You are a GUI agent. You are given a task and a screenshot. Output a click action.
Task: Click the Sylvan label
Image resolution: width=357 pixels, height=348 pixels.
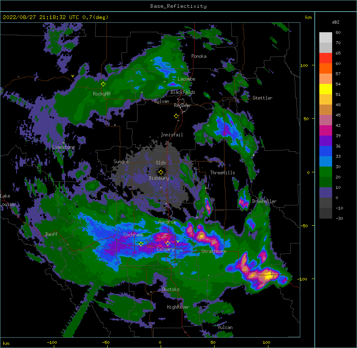[x=162, y=101]
